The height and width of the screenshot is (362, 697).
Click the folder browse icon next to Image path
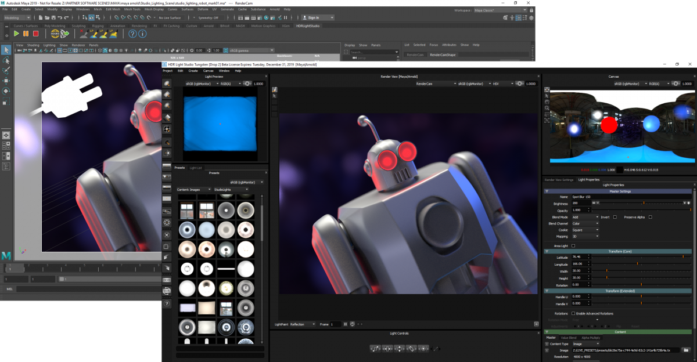(686, 350)
